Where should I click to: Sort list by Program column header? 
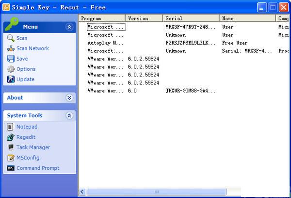pyautogui.click(x=102, y=18)
